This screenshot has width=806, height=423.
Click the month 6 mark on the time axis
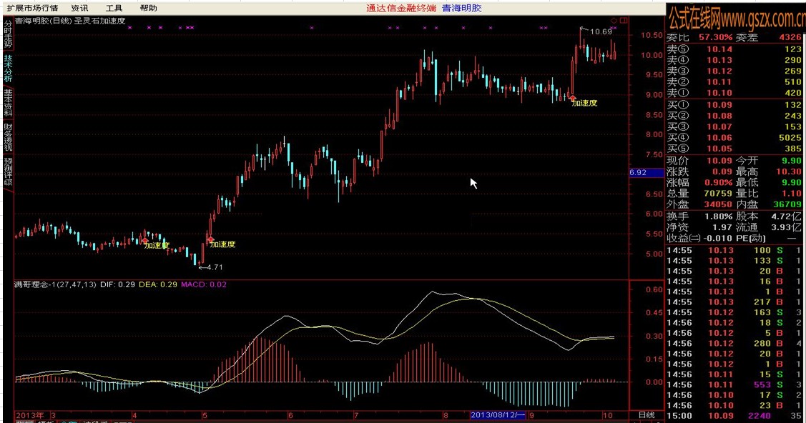coord(290,415)
